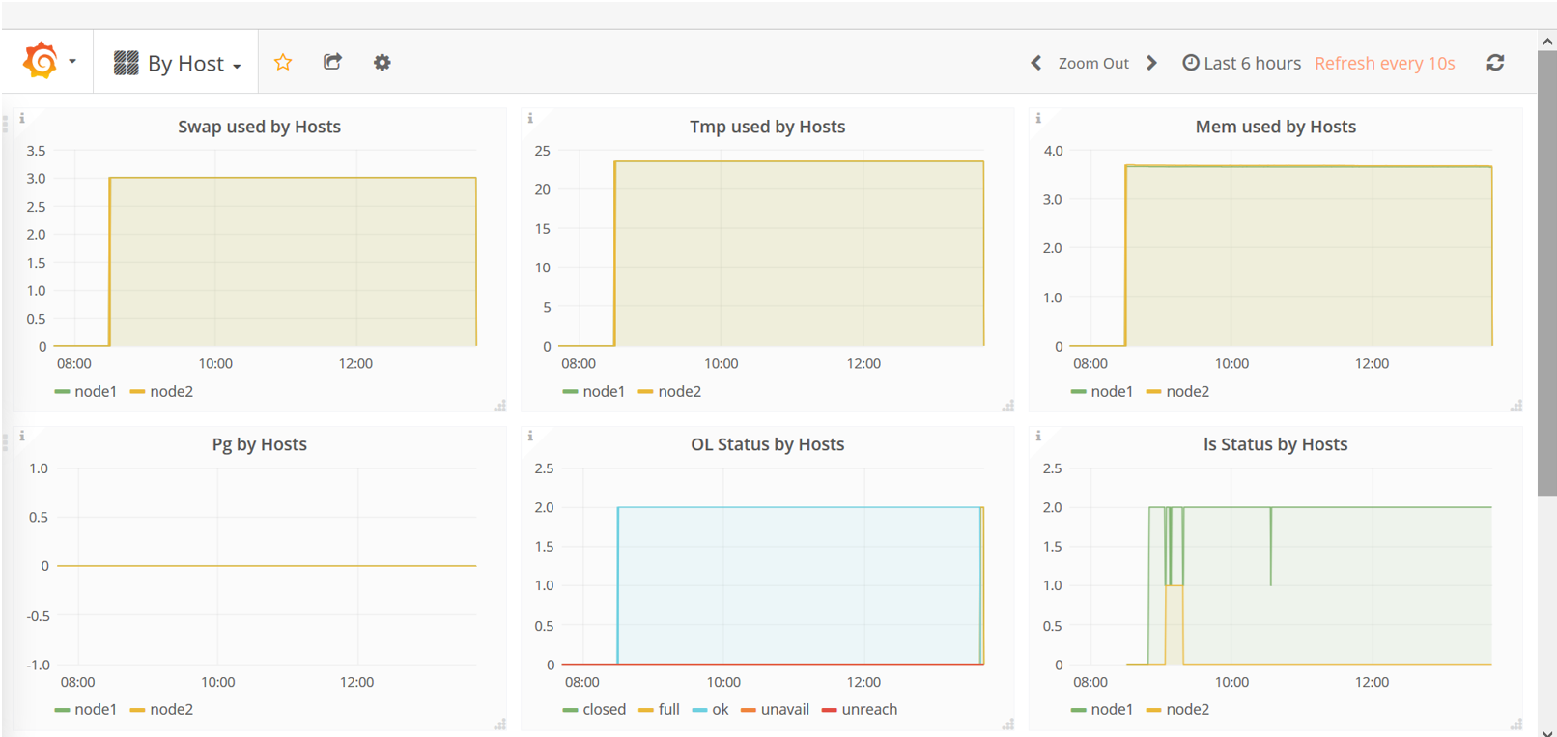The height and width of the screenshot is (737, 1557).
Task: Star this dashboard as favorite
Action: tap(283, 63)
